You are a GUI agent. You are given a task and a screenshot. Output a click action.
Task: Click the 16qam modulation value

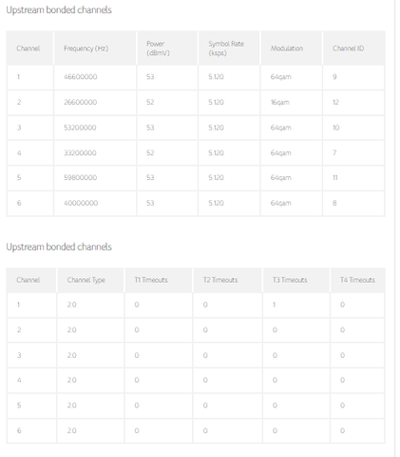pyautogui.click(x=280, y=102)
